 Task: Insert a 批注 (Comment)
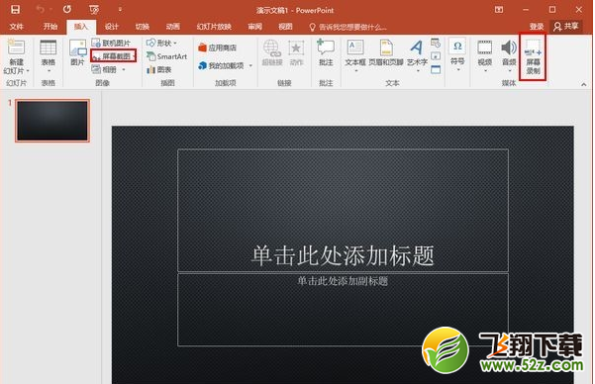coord(326,52)
